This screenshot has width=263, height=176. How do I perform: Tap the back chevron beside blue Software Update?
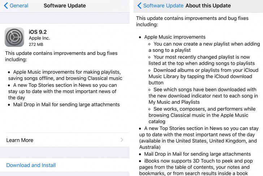coord(139,6)
